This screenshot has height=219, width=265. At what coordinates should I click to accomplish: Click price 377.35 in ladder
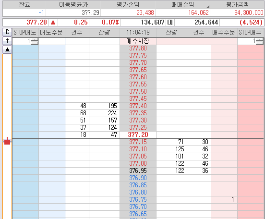coord(138,113)
